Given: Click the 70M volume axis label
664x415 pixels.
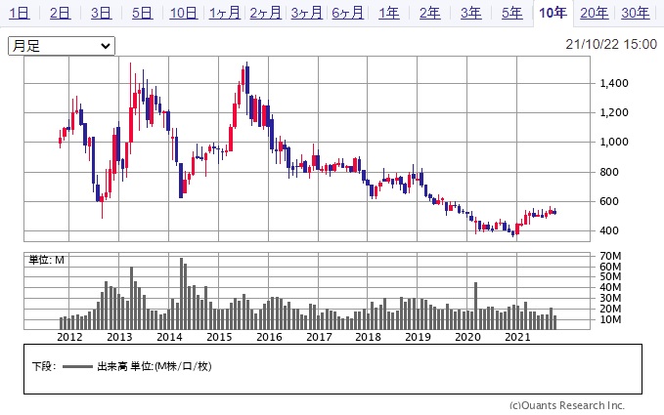Looking at the screenshot, I should pos(610,256).
